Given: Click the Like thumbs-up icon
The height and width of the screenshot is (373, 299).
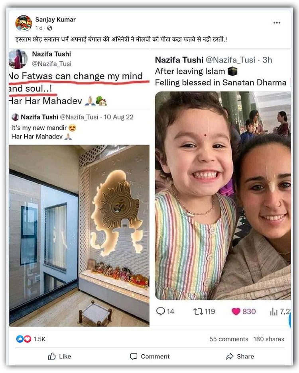Looking at the screenshot, I should 52,356.
